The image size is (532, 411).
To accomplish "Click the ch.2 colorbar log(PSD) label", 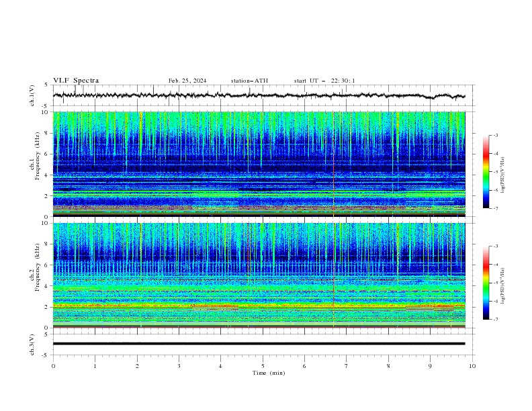I will point(503,285).
